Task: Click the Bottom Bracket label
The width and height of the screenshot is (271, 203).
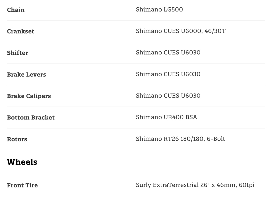Action: click(31, 118)
